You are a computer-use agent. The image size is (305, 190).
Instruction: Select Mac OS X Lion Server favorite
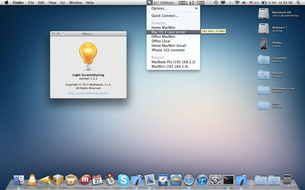(x=173, y=32)
